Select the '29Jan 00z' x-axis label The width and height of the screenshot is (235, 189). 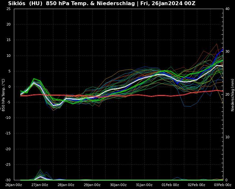pyautogui.click(x=92, y=185)
